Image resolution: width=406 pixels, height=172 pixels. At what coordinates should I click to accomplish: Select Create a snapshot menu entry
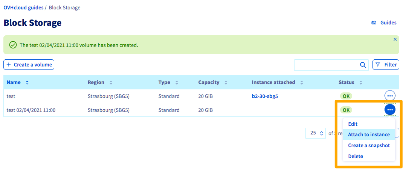click(369, 145)
